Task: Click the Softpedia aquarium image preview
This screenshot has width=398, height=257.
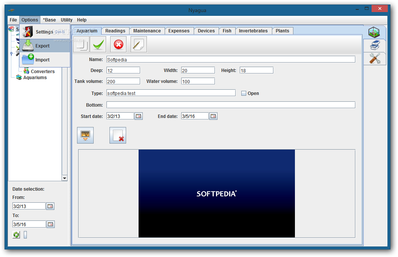Action: (x=217, y=193)
